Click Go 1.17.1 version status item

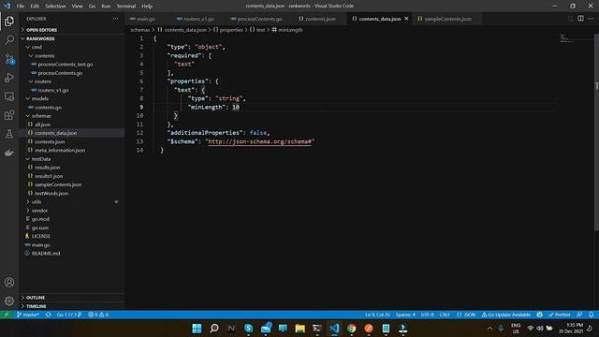(68, 315)
